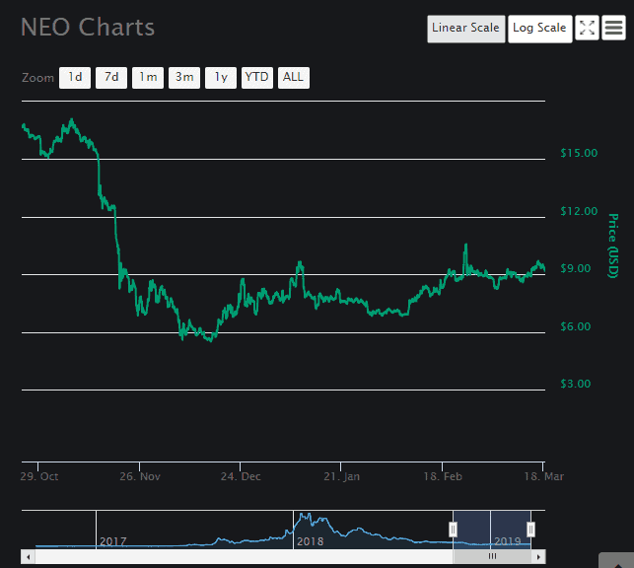Switch chart to Linear Scale

click(465, 29)
